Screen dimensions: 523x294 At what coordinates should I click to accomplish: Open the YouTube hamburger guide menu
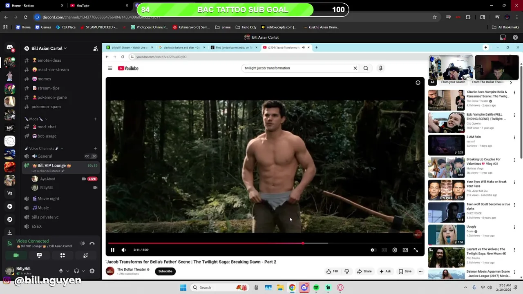pyautogui.click(x=110, y=68)
